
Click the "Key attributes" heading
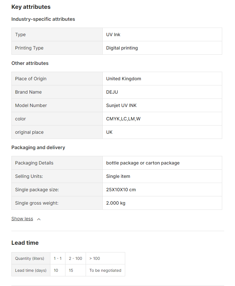(x=31, y=7)
